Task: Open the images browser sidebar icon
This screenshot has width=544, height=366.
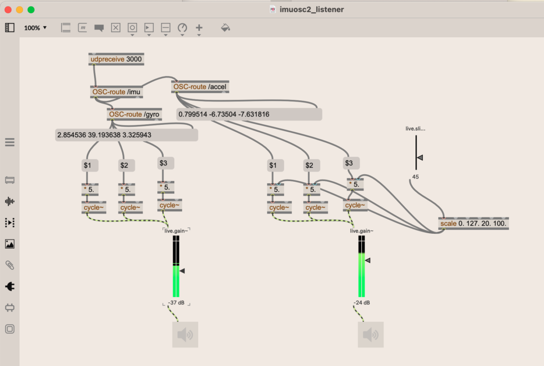Action: coord(10,244)
